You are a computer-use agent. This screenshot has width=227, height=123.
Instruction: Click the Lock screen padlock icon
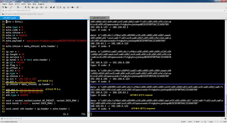tap(60, 7)
